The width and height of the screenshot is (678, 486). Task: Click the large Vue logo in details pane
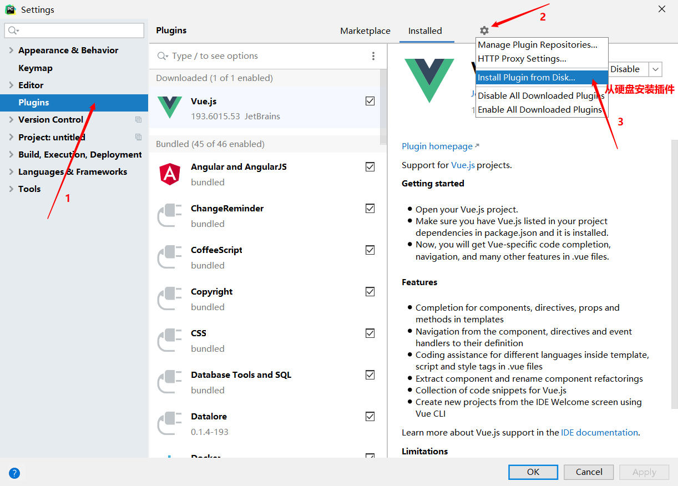[x=429, y=80]
